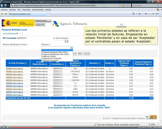The width and height of the screenshot is (162, 129).
Task: Sort by the Estado column arrows
Action: (x=113, y=63)
